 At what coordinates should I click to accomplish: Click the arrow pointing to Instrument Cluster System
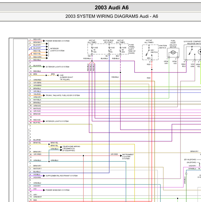[x=121, y=155]
